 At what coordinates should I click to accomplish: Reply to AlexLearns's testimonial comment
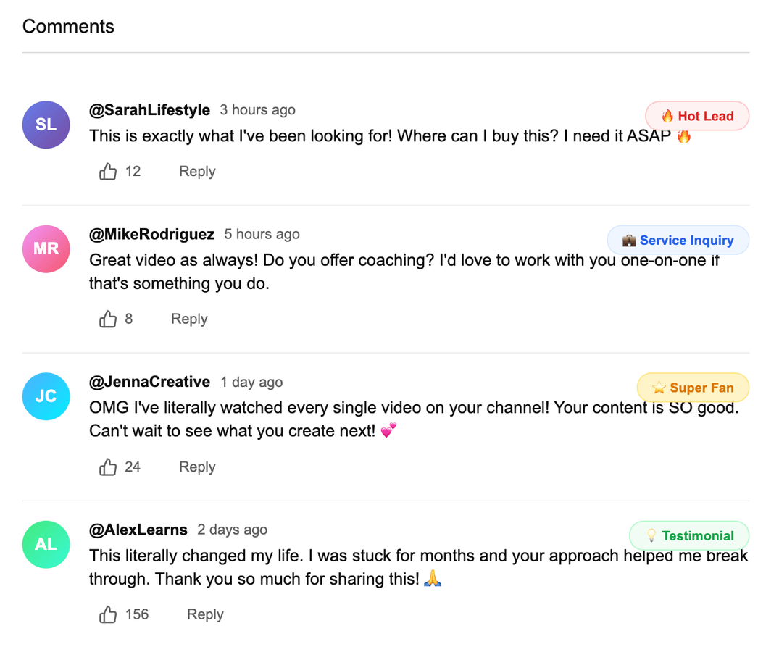pos(205,615)
